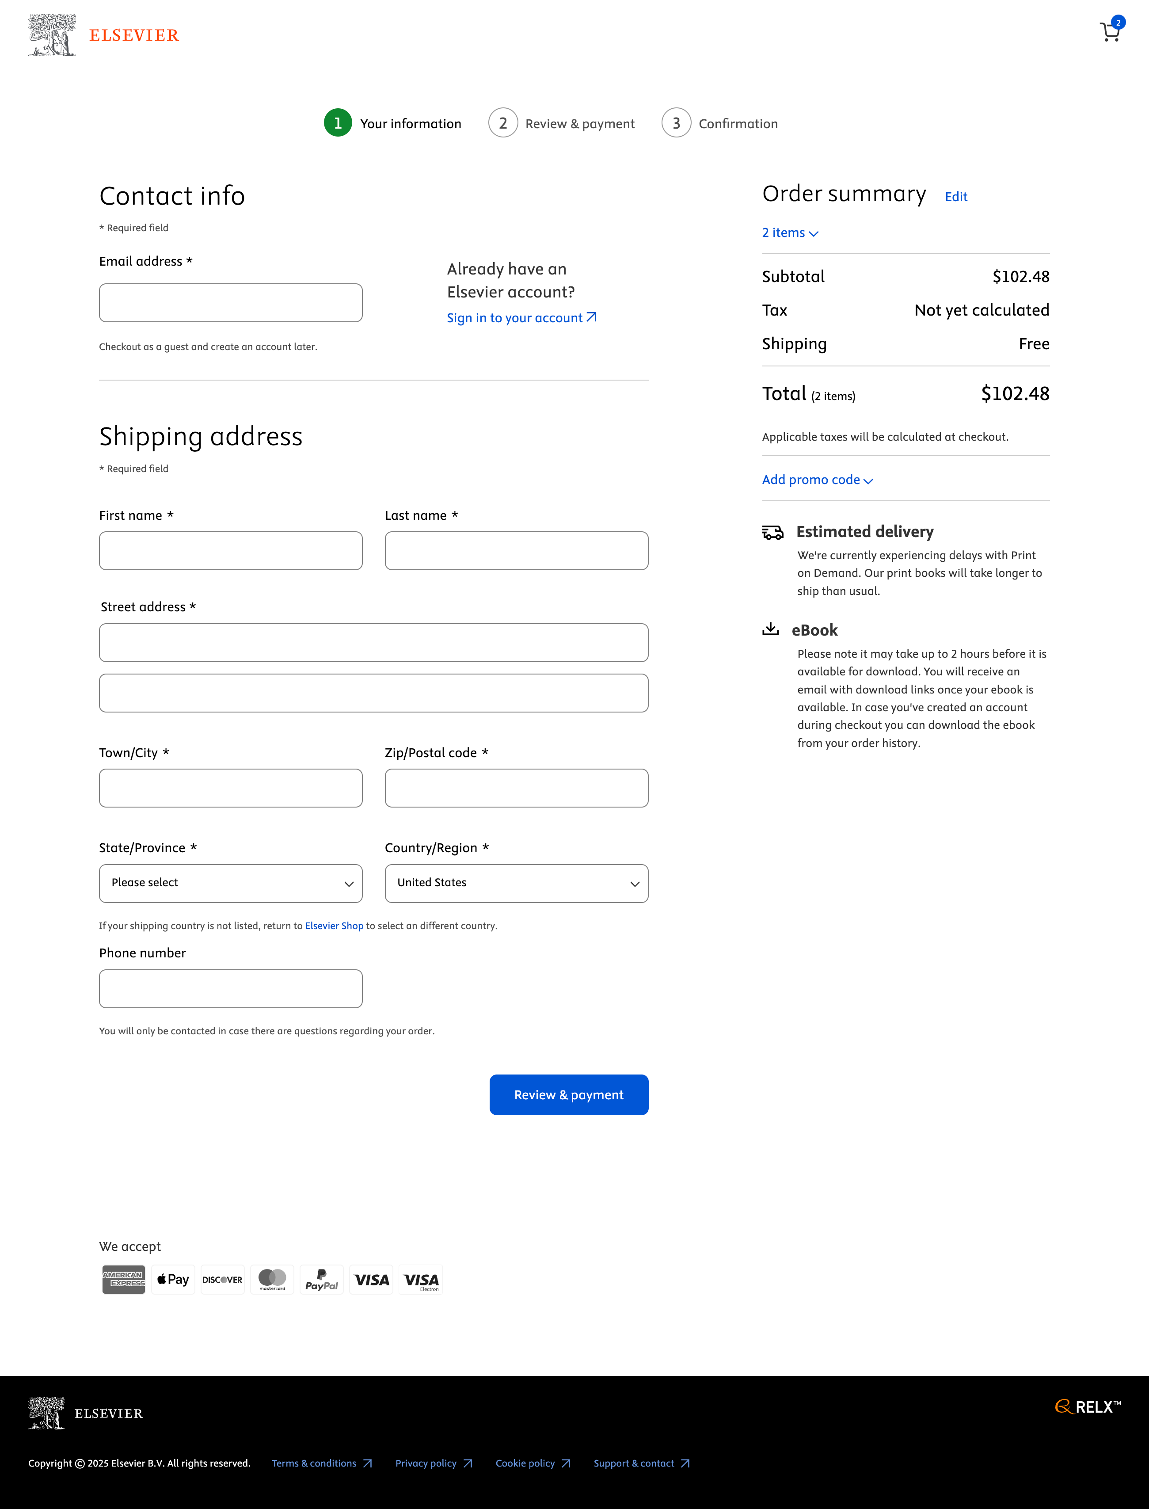Open the Country/Region dropdown
Viewport: 1149px width, 1509px height.
click(x=516, y=883)
